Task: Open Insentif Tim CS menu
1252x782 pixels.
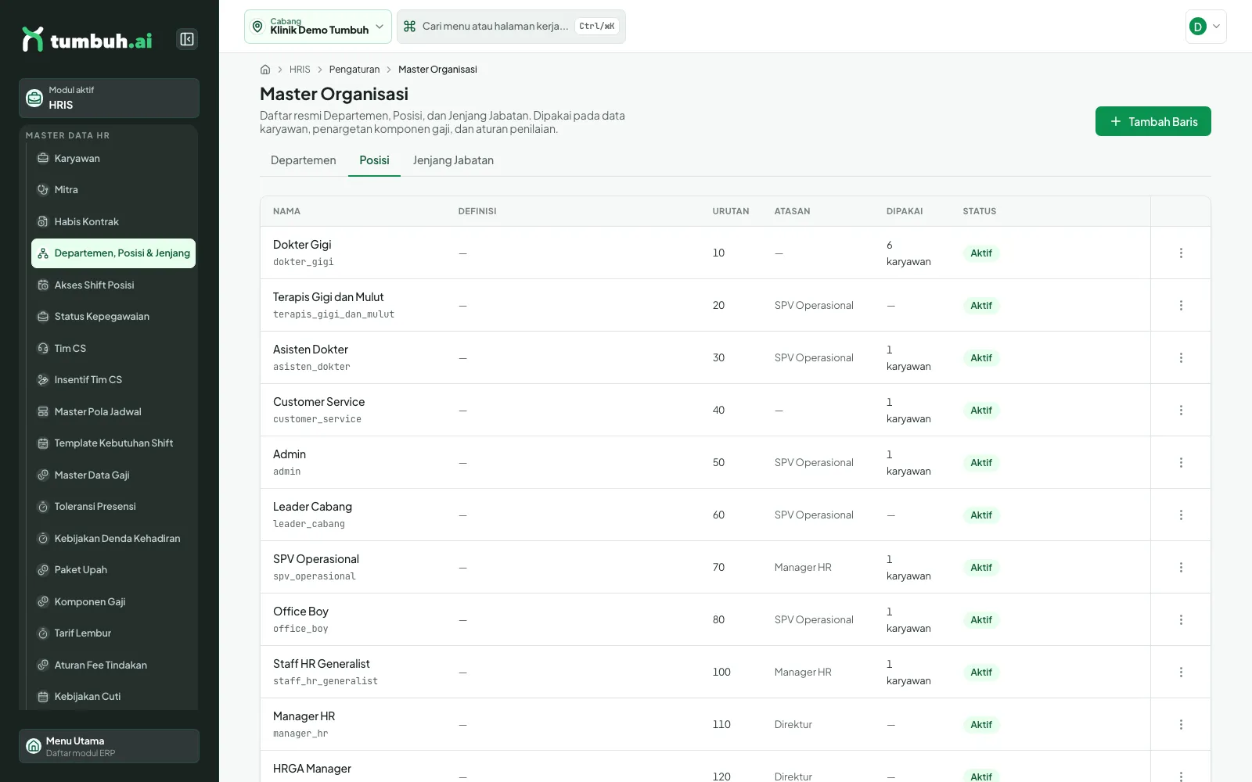Action: coord(113,380)
